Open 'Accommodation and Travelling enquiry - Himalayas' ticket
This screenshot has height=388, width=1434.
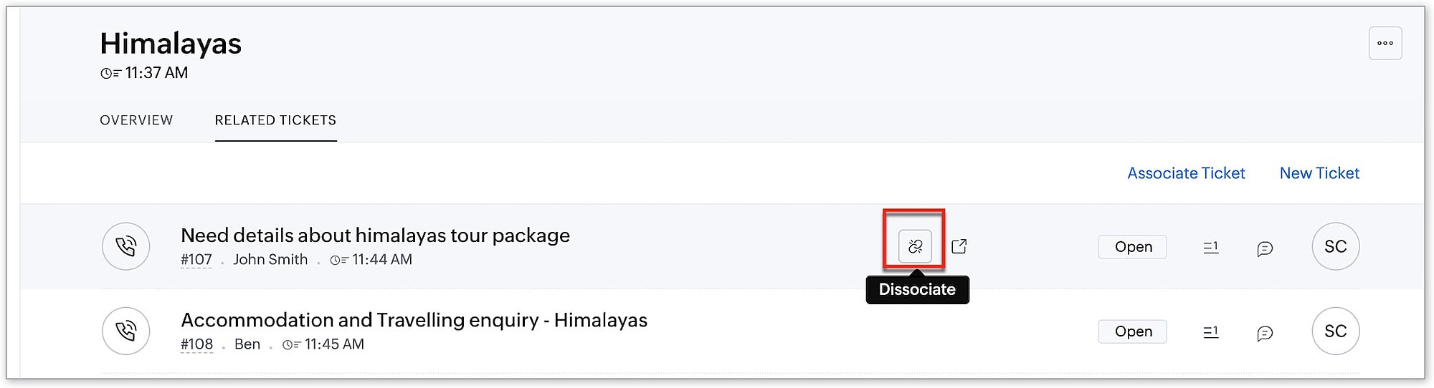(414, 320)
